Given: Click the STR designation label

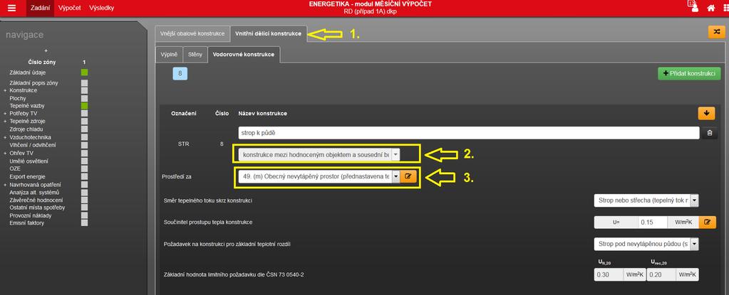Looking at the screenshot, I should point(184,144).
